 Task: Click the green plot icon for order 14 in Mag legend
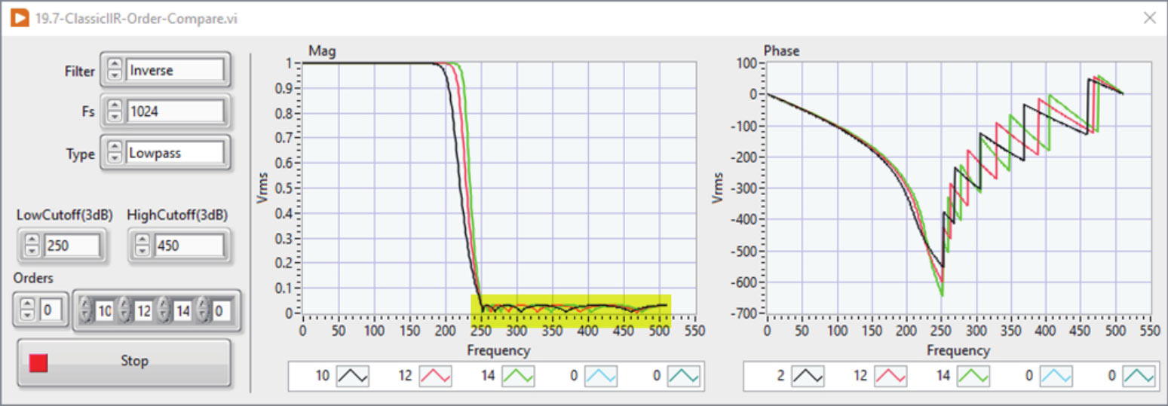click(519, 376)
